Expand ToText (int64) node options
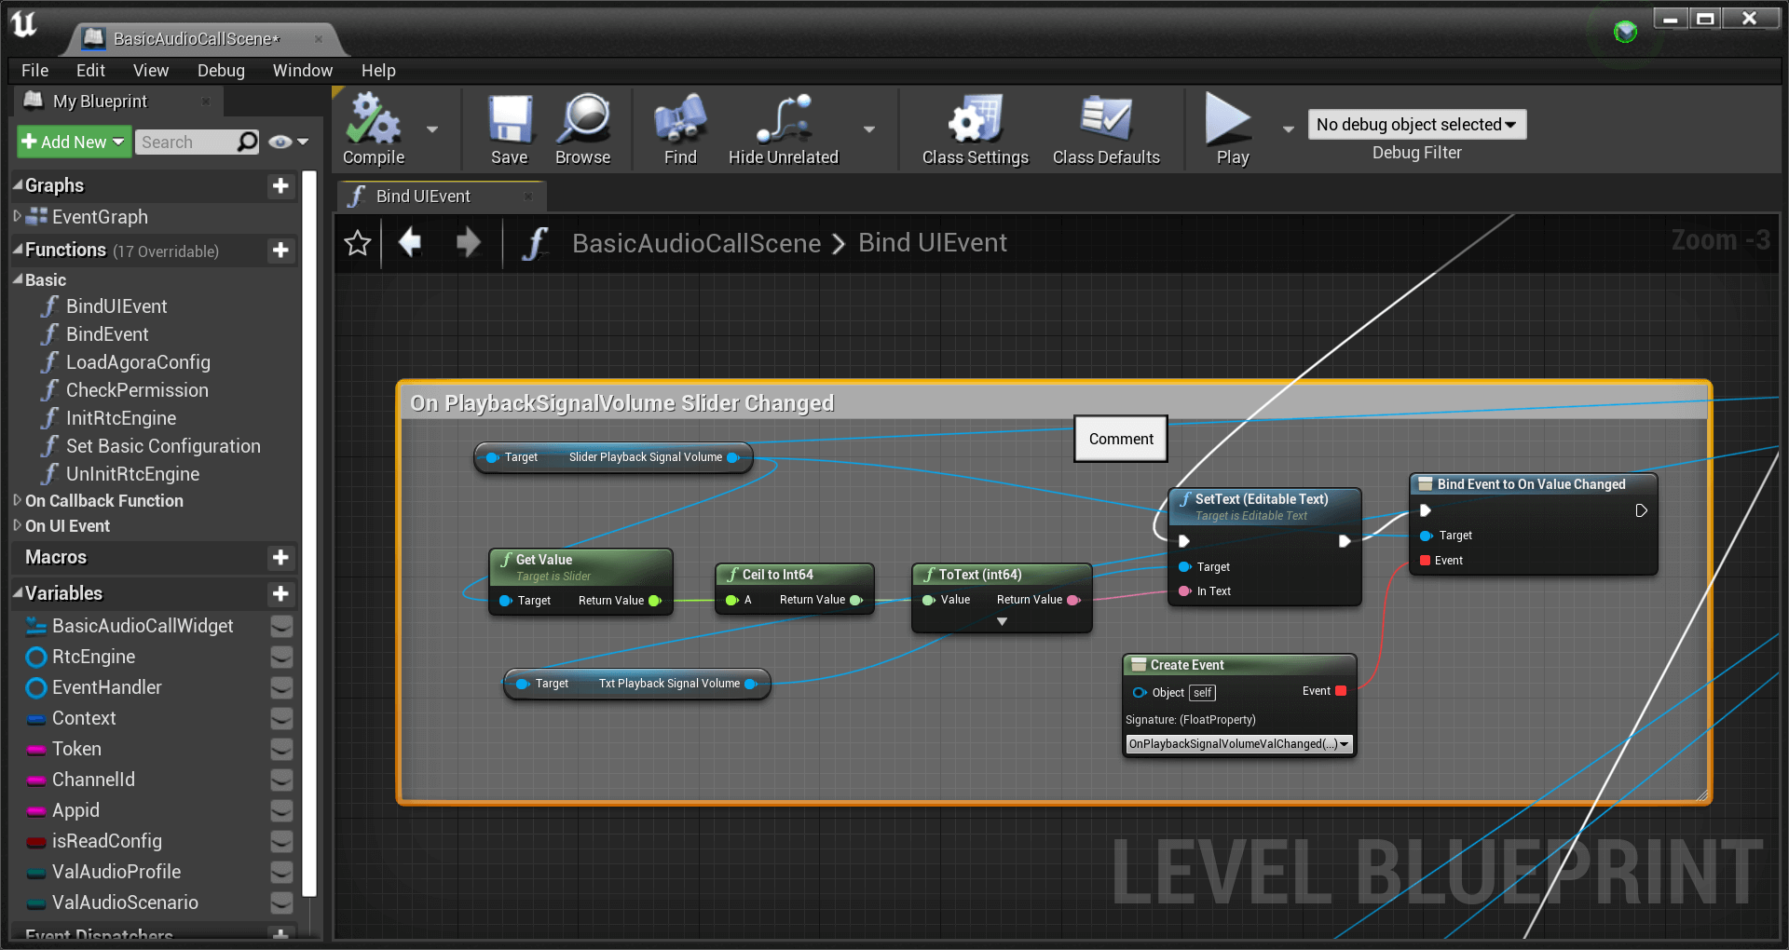1789x950 pixels. click(x=1002, y=621)
